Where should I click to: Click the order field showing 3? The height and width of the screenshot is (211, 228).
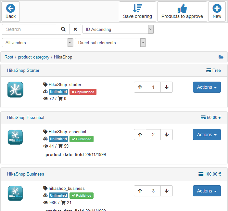153,191
